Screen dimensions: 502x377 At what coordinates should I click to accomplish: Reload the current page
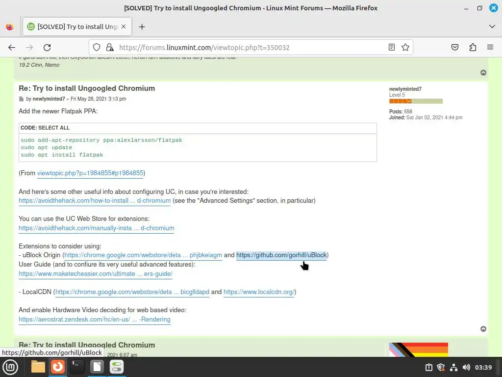47,48
